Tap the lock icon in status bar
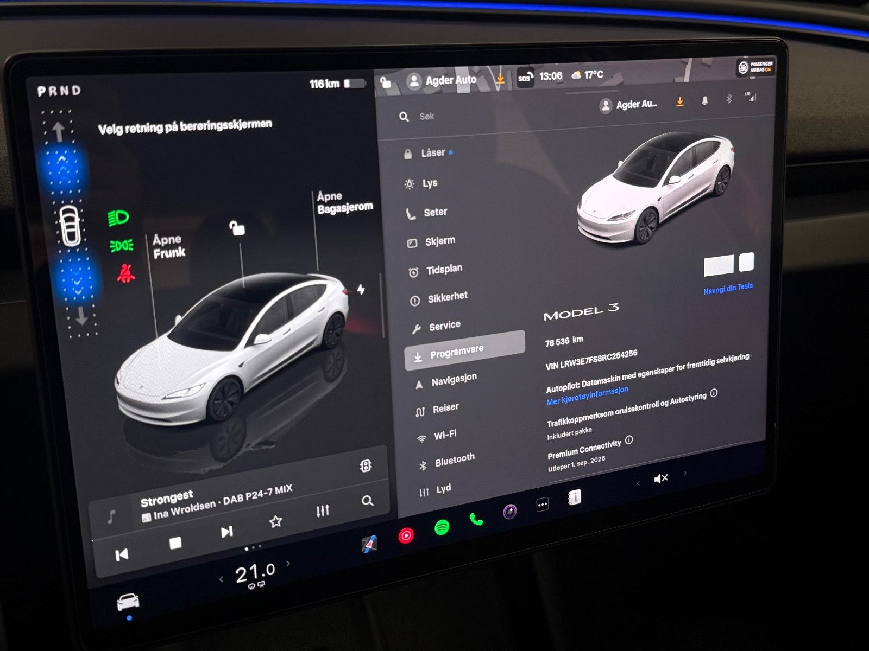This screenshot has height=651, width=869. click(x=386, y=82)
